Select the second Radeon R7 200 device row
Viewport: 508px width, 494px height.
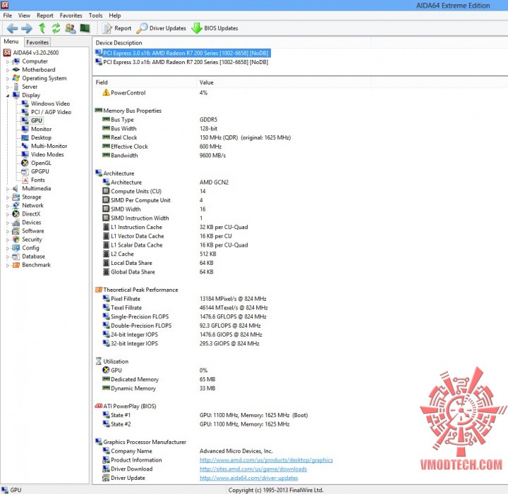(182, 62)
